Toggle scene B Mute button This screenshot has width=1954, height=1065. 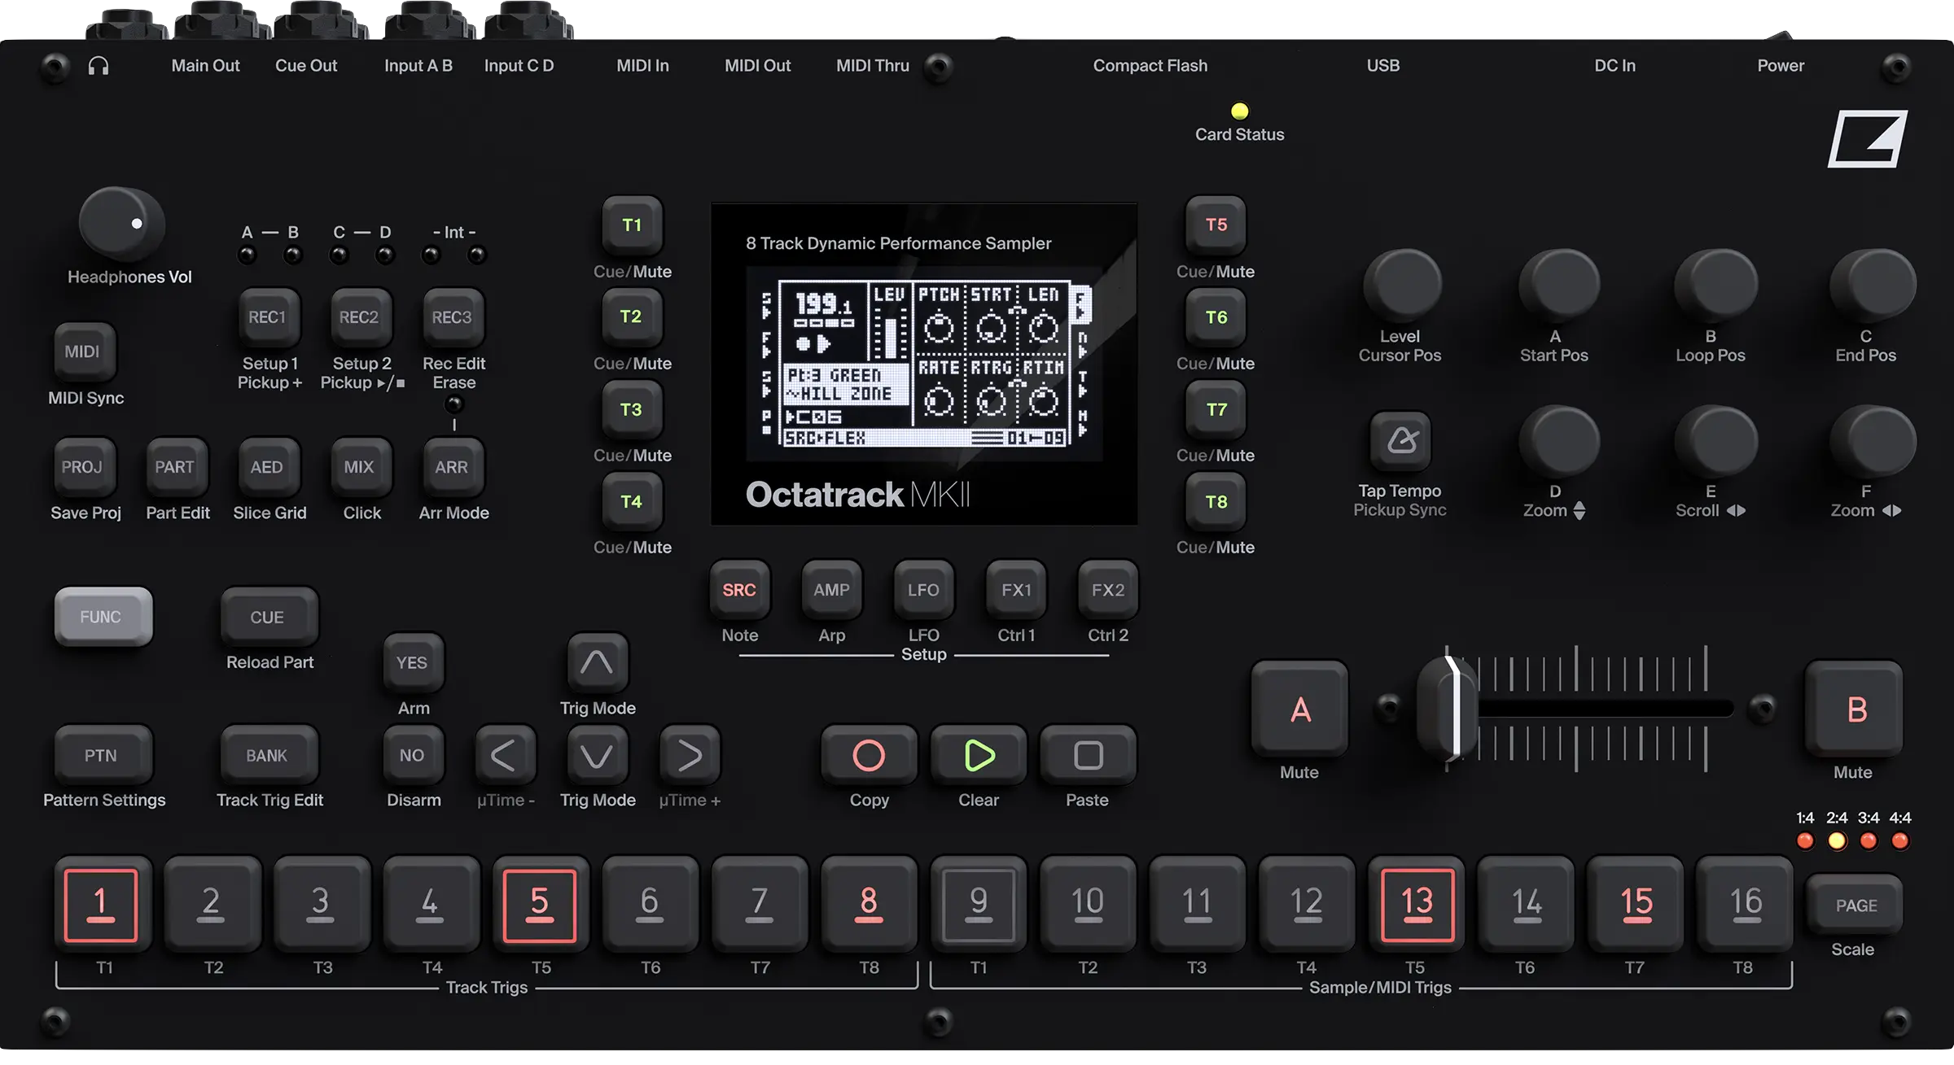(x=1855, y=709)
